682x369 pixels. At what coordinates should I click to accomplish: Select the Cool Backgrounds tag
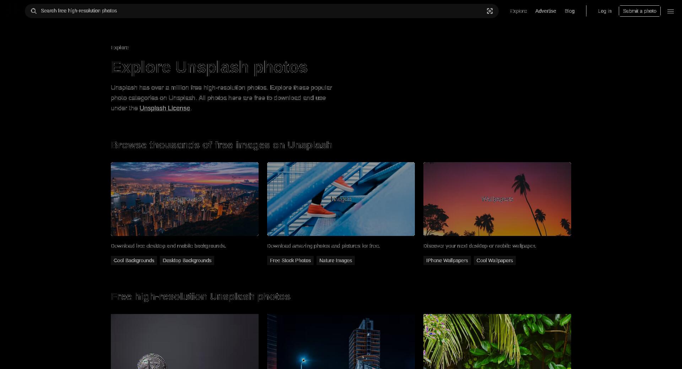click(134, 260)
